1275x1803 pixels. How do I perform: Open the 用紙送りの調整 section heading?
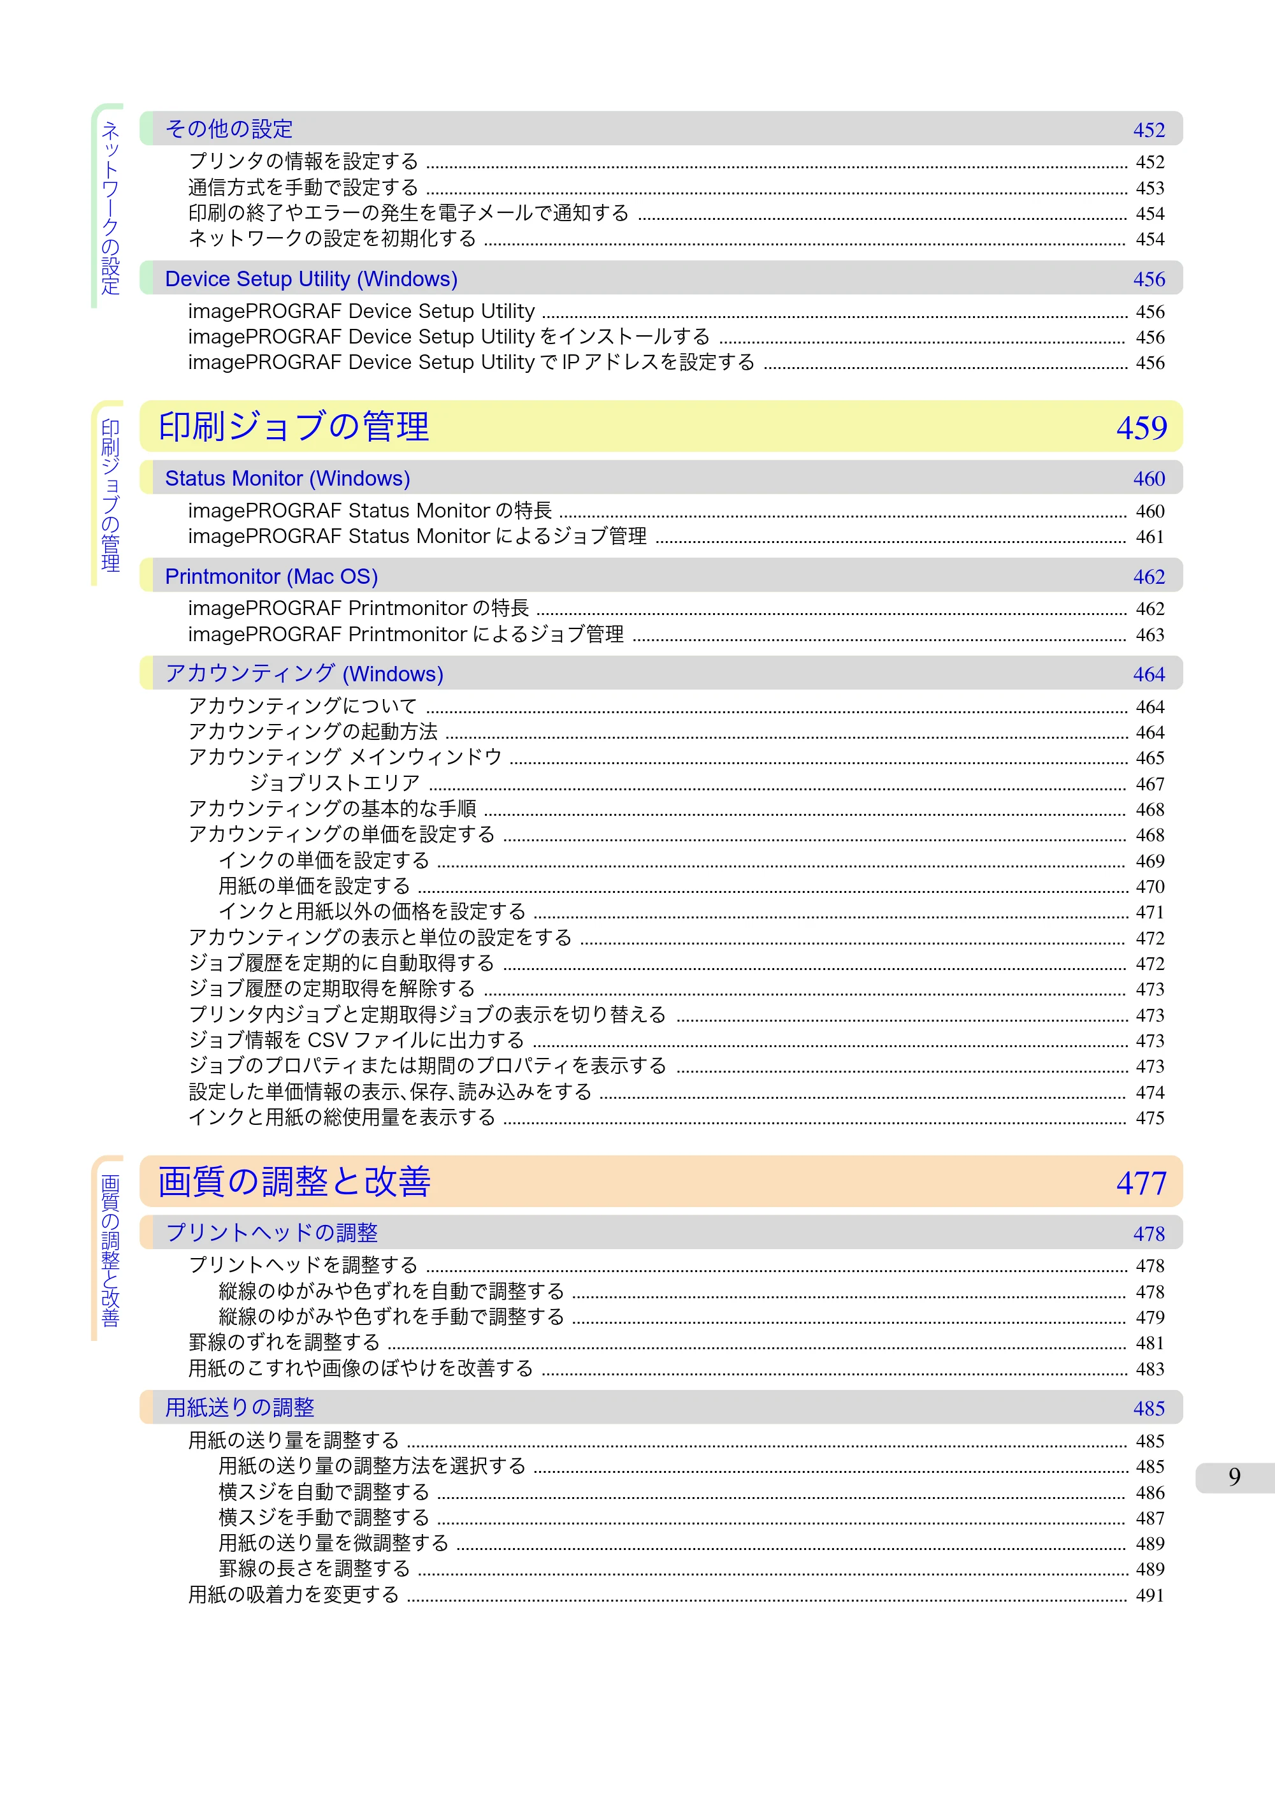point(661,1408)
